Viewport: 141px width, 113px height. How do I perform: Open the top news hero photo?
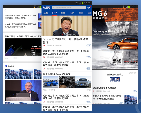(67, 26)
